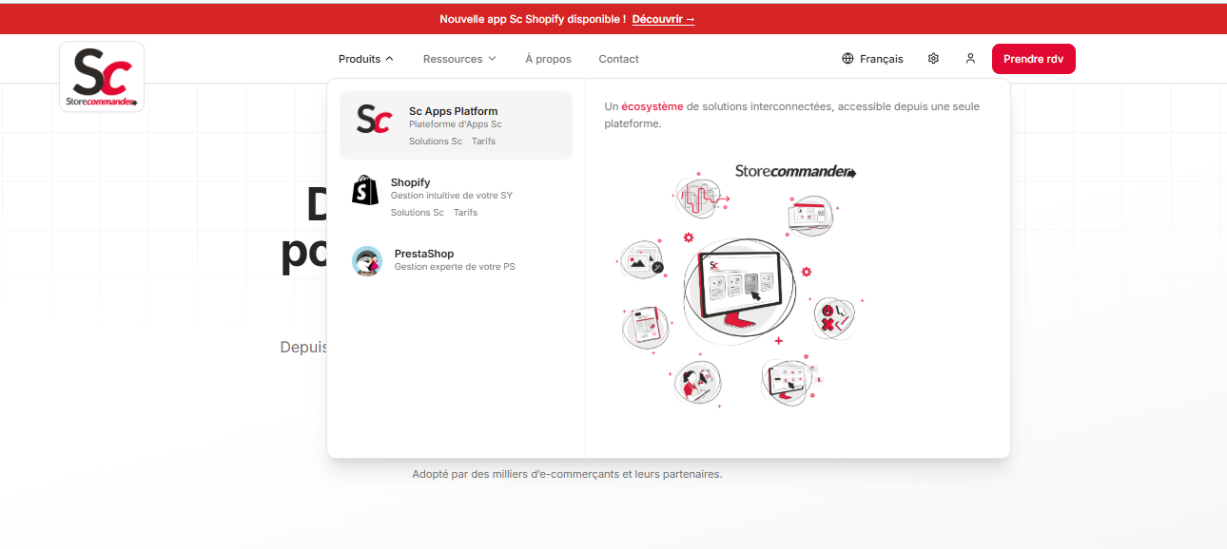Screen dimensions: 1227x549
Task: Go to the Contact menu item
Action: pos(618,59)
